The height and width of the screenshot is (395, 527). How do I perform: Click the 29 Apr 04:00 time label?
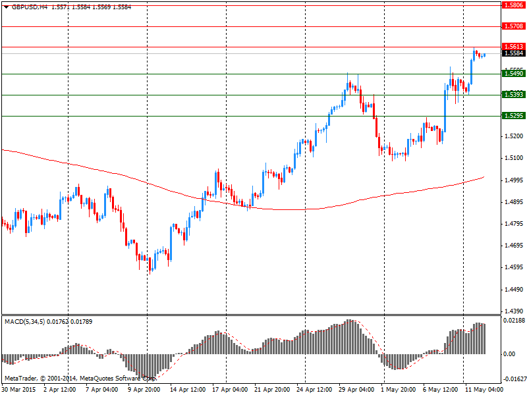(x=356, y=390)
